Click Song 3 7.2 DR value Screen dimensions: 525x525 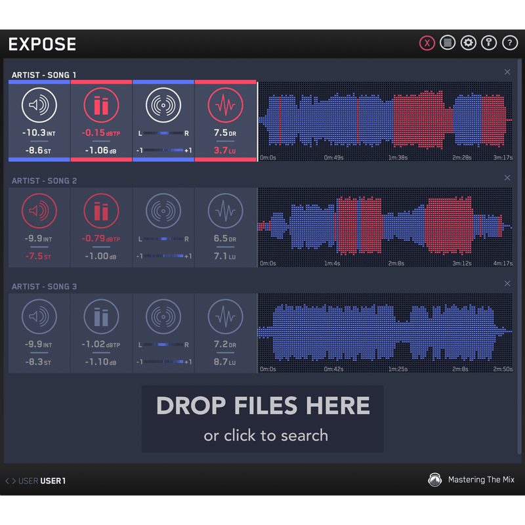225,345
